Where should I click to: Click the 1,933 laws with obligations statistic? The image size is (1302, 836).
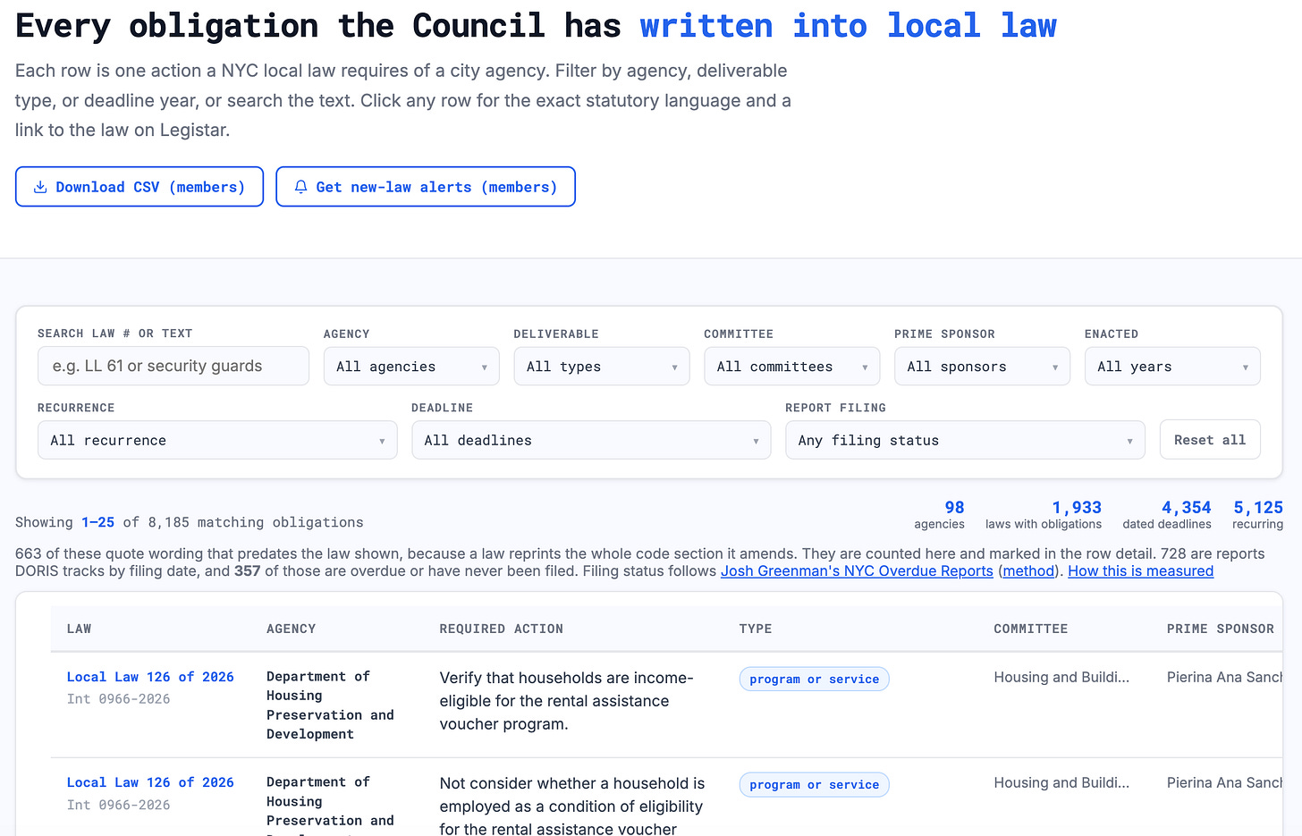1044,514
